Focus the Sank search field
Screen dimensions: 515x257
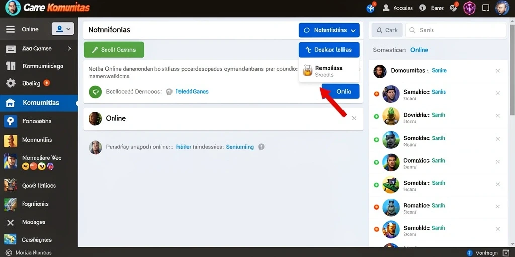click(x=456, y=30)
